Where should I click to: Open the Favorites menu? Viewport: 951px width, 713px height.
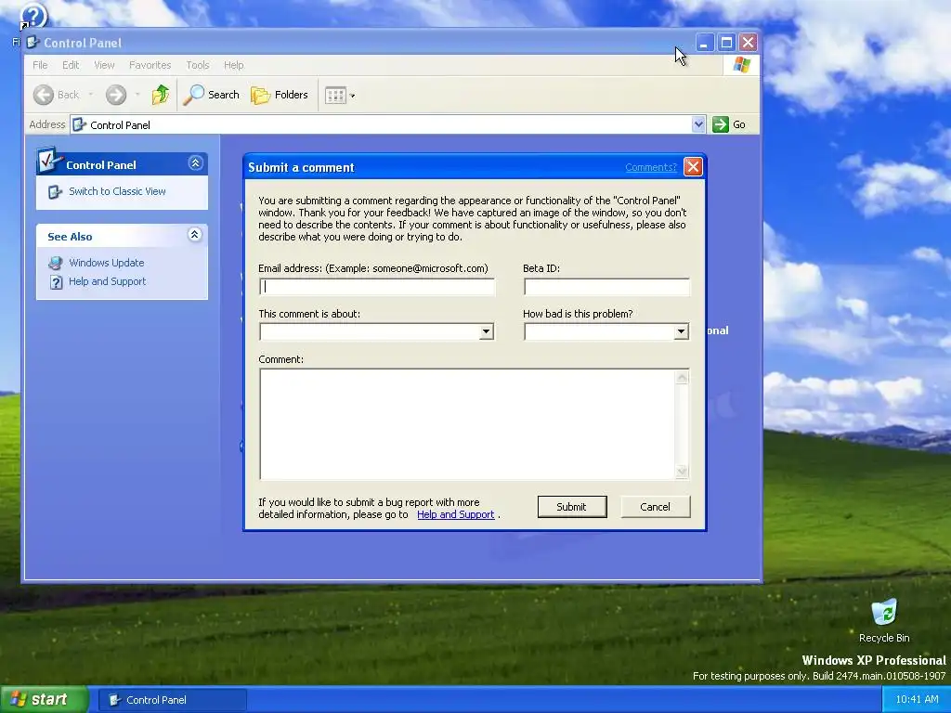tap(150, 65)
